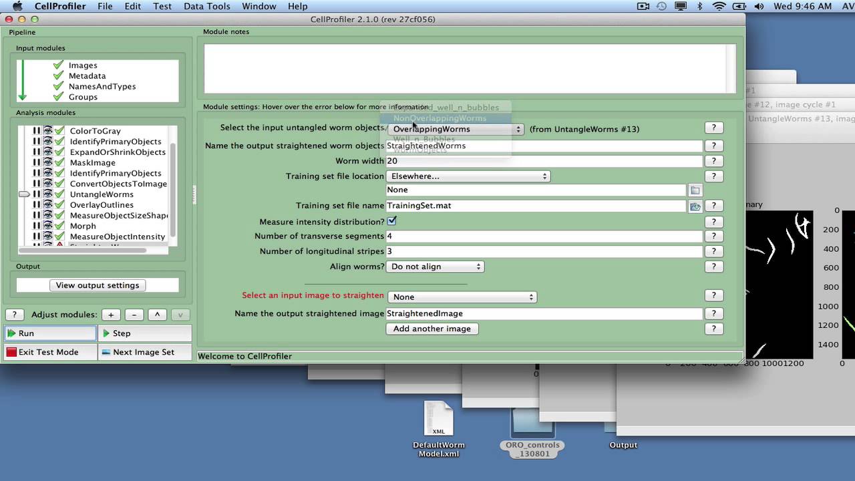
Task: Click horizontal scrollbar of analysis modules list
Action: coord(82,250)
